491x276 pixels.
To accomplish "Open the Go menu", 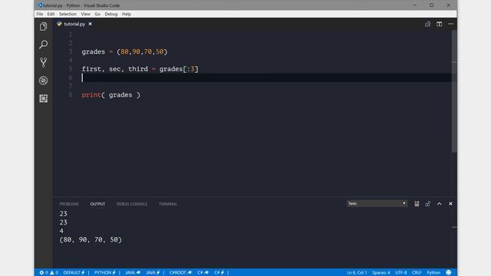I will click(97, 14).
